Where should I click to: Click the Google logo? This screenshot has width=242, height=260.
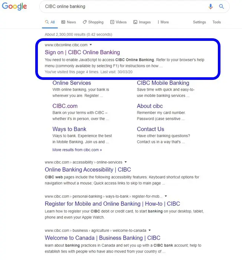(14, 6)
